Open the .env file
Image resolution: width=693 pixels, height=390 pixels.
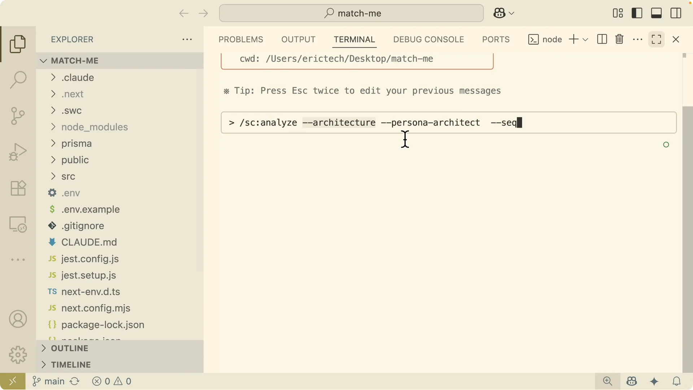point(120,193)
